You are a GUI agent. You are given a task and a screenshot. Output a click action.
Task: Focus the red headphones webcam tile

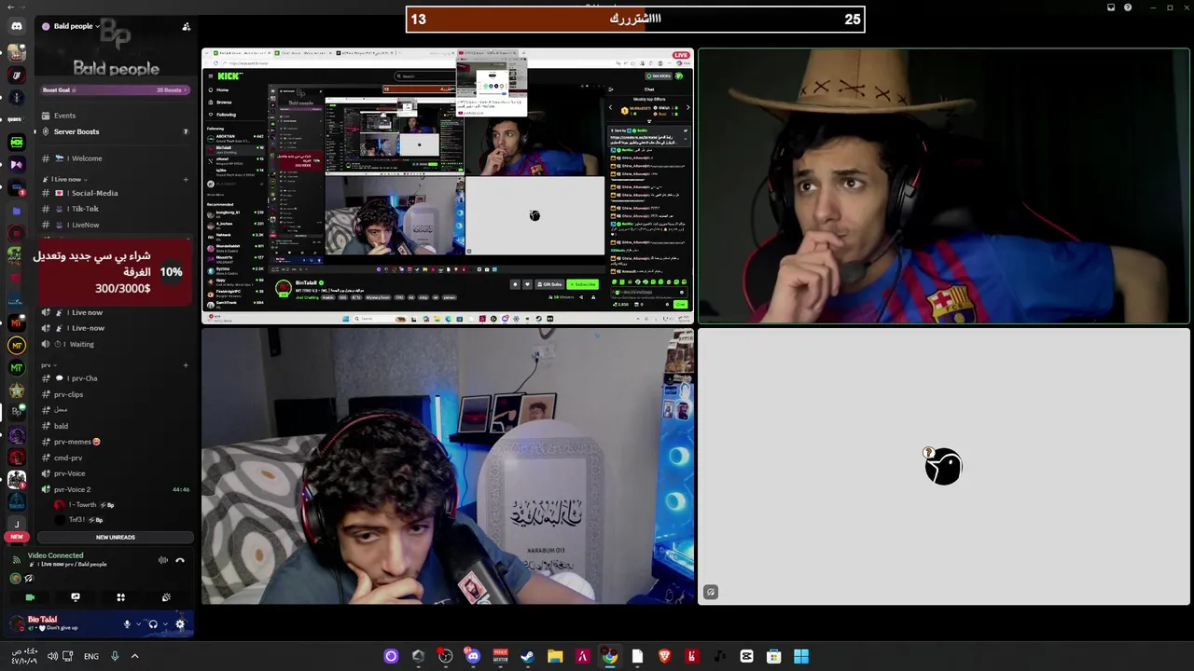(x=448, y=466)
